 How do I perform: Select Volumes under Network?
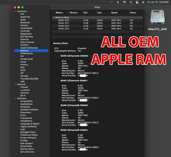[24, 93]
